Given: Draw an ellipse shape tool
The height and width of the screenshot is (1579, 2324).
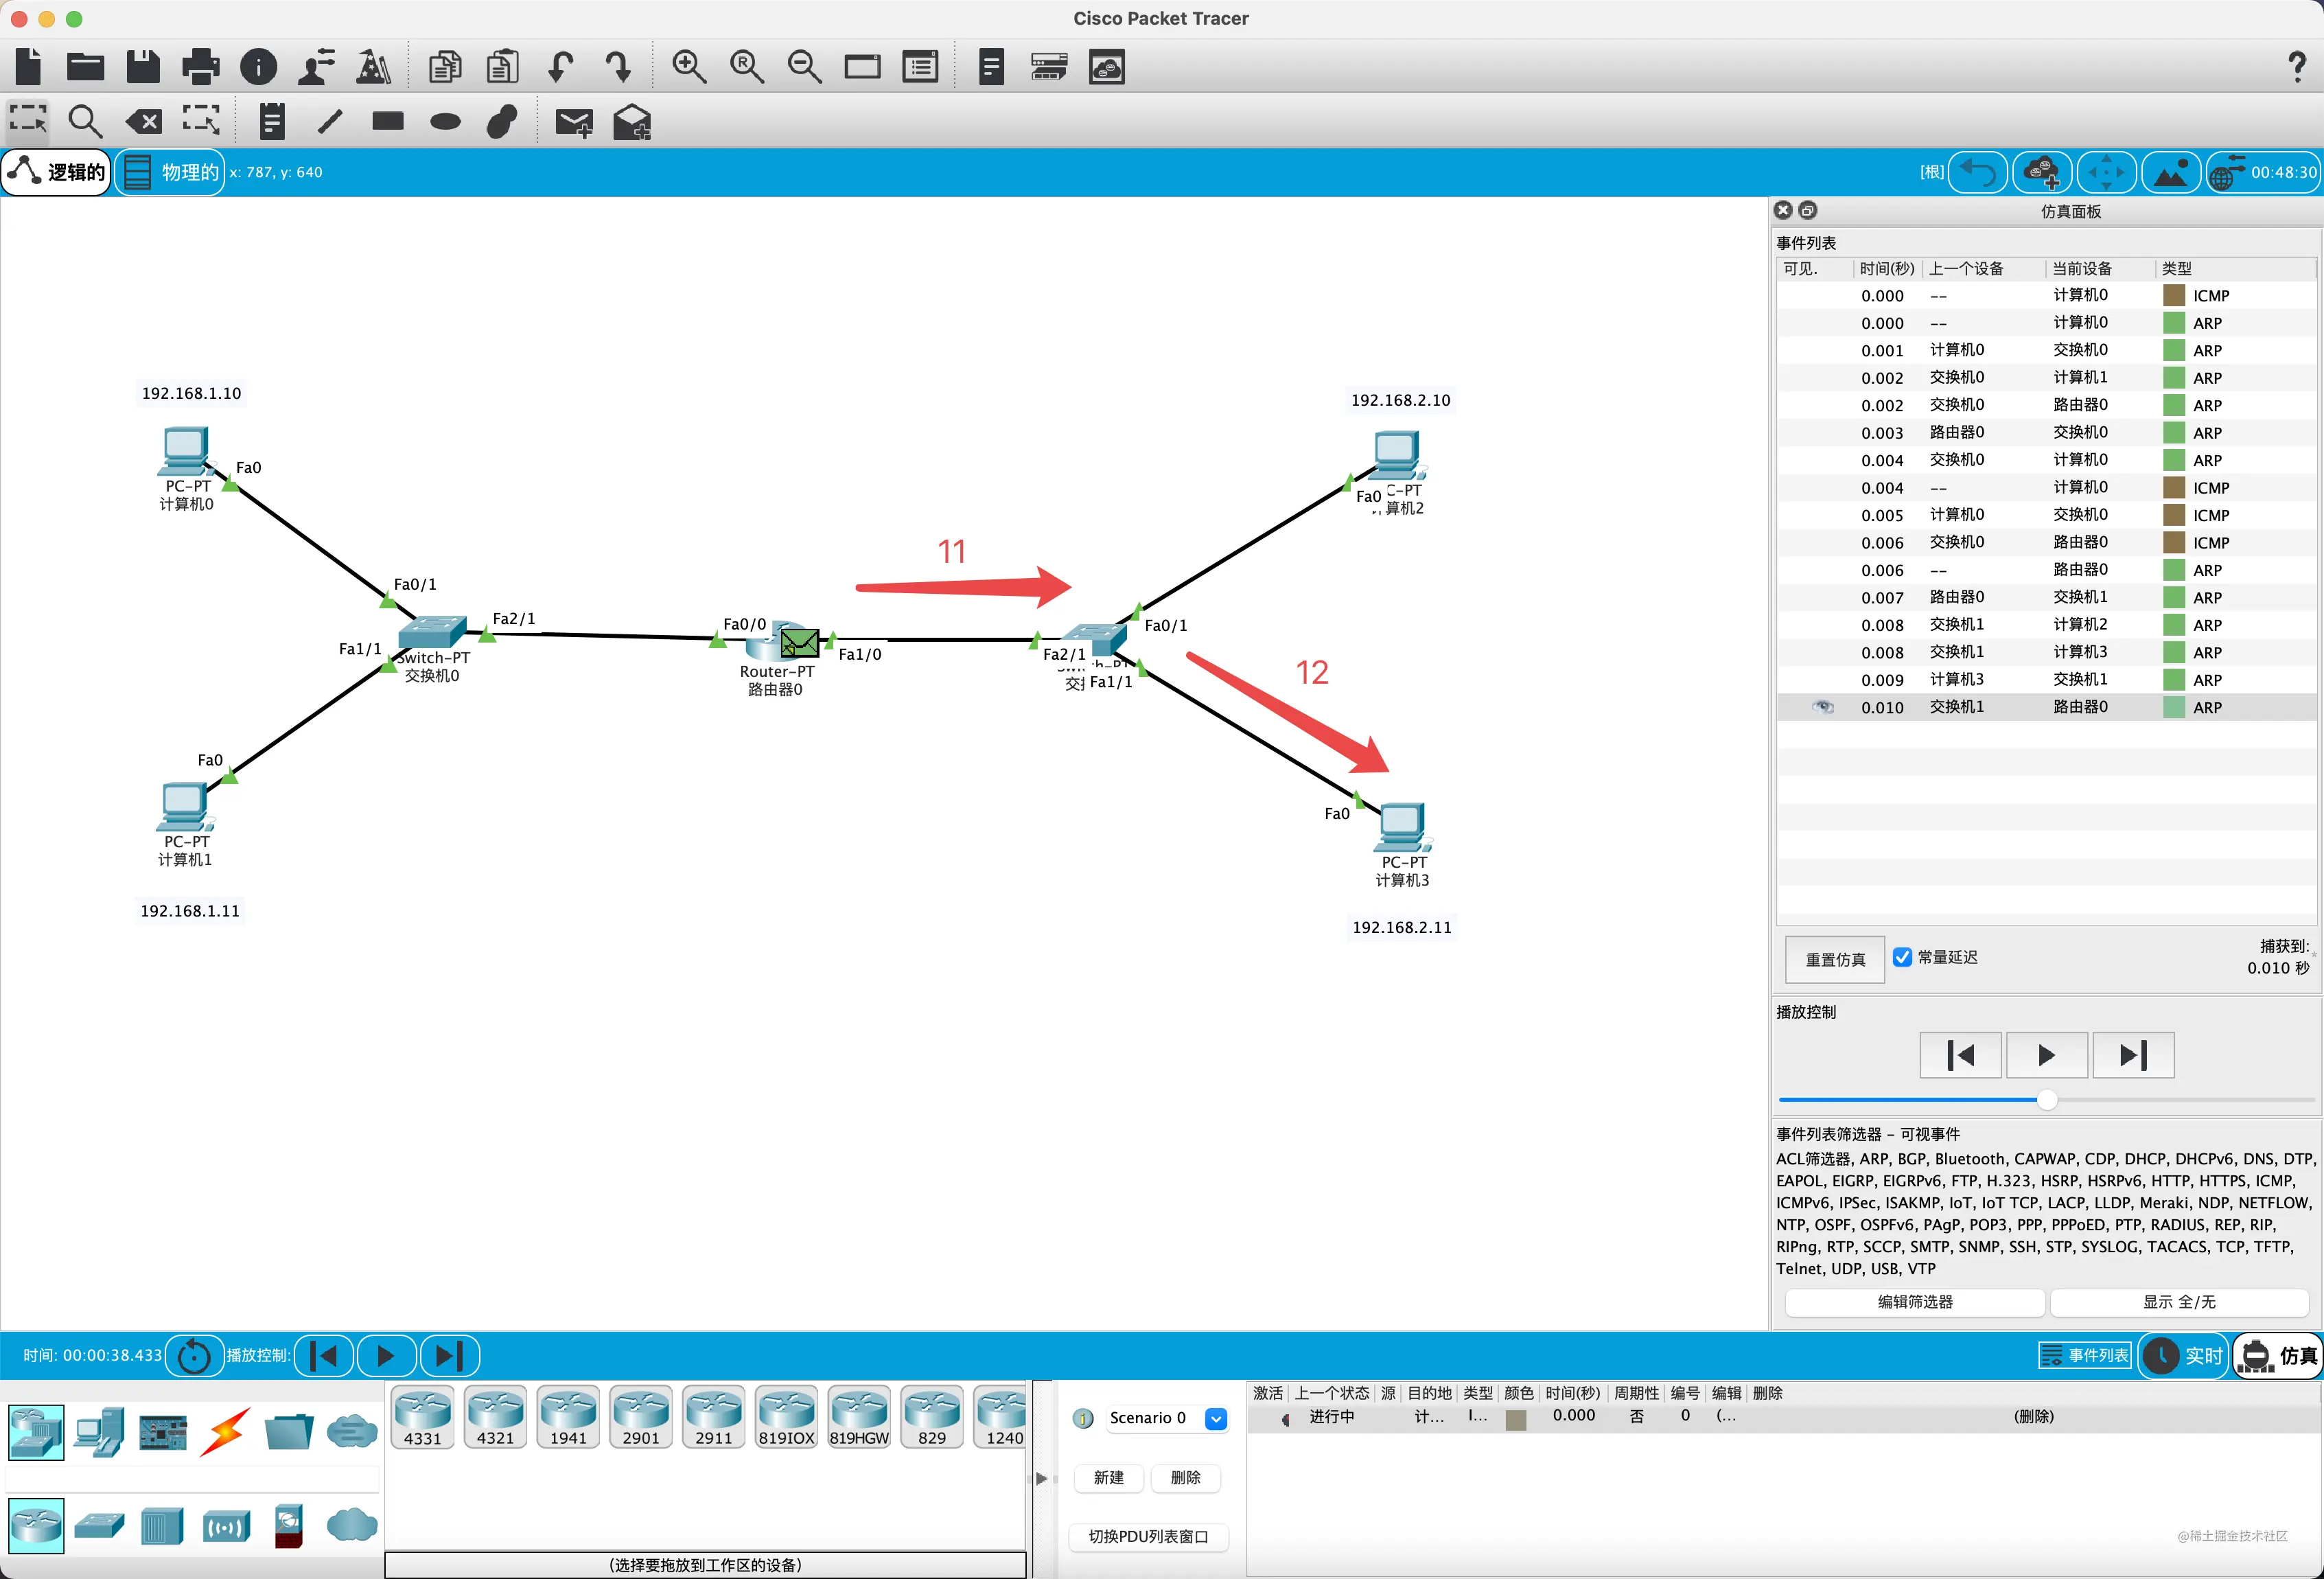Looking at the screenshot, I should (x=445, y=122).
